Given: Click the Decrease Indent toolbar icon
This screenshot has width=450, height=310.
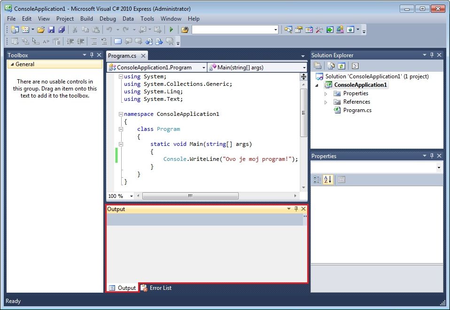Looking at the screenshot, I should pos(70,42).
